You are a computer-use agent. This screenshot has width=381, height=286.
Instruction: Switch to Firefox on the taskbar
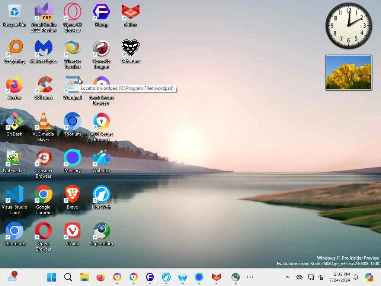[x=100, y=277]
